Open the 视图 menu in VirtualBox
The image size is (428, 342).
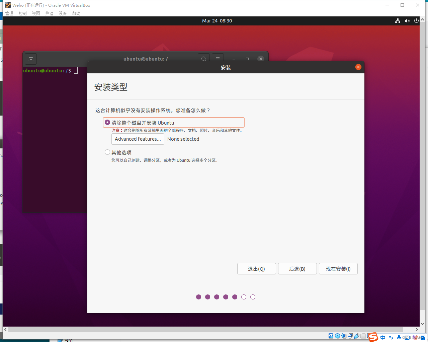(36, 13)
